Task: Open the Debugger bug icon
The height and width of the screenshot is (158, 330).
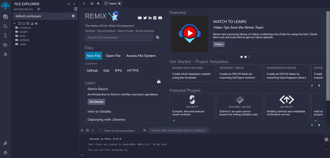Action: tap(6, 54)
